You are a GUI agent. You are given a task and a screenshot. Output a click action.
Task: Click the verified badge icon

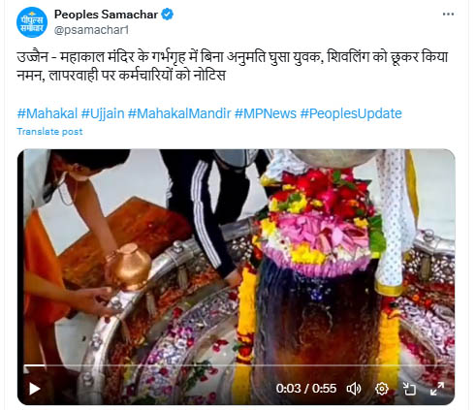[x=167, y=15]
